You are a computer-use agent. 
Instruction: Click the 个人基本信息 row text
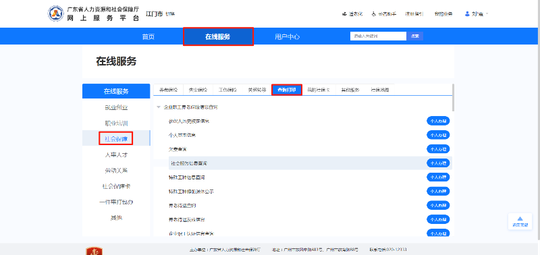[182, 135]
